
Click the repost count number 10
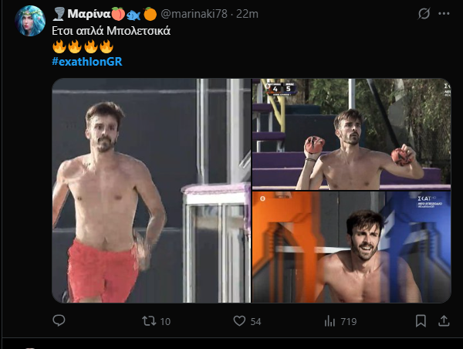165,320
